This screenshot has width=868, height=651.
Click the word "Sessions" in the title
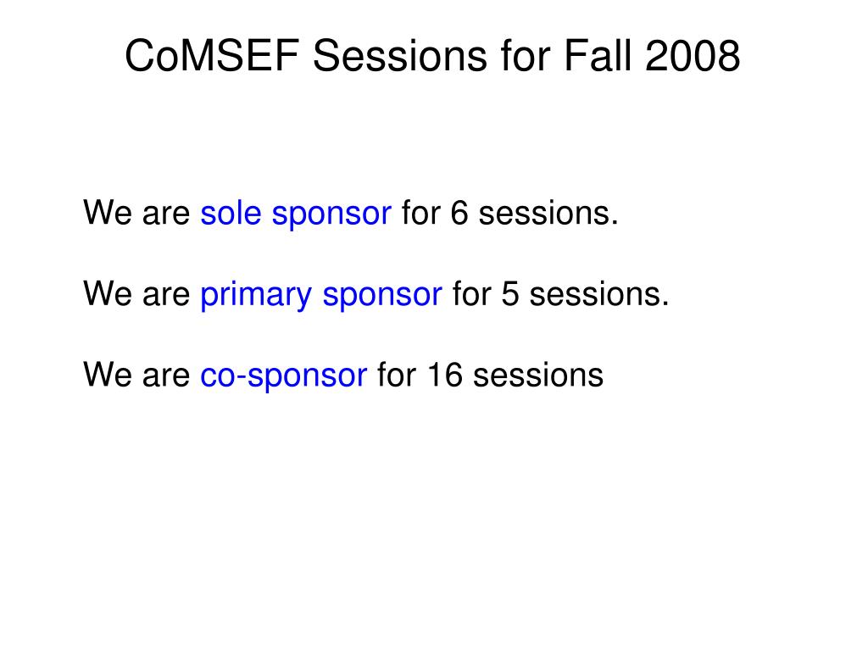(x=400, y=56)
